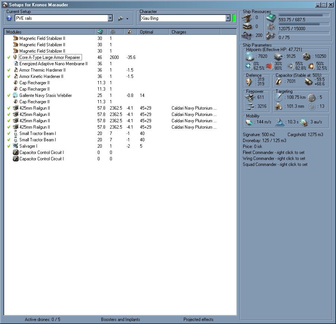Click the targeting range icon showing 108.75 km

(x=278, y=97)
